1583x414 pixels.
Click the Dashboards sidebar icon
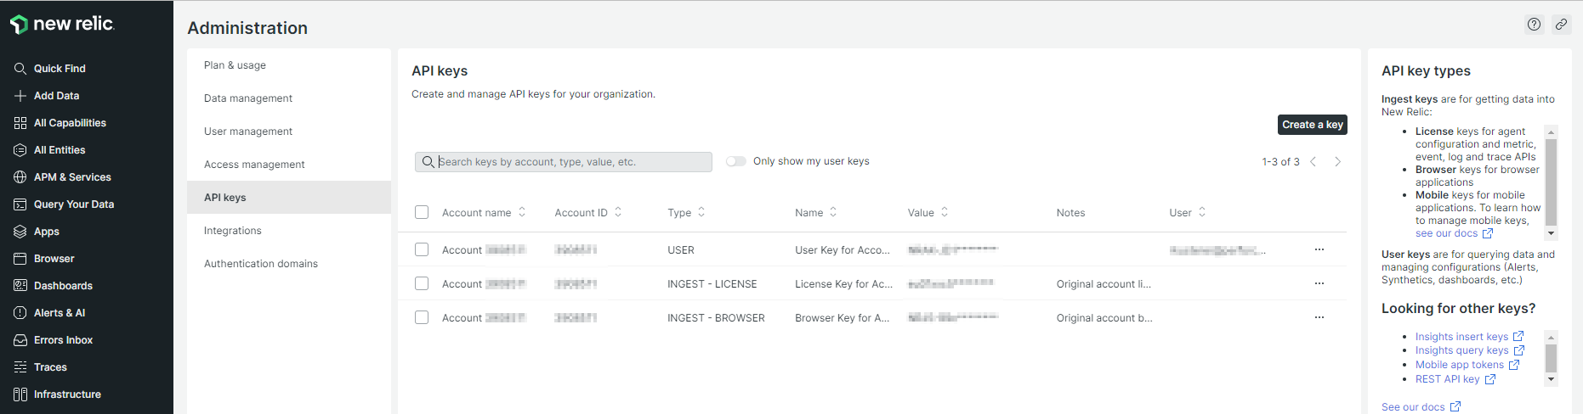(20, 286)
